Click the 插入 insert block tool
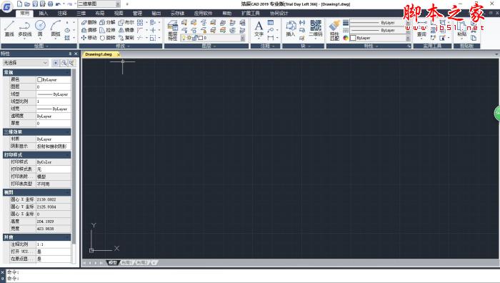 pyautogui.click(x=291, y=29)
